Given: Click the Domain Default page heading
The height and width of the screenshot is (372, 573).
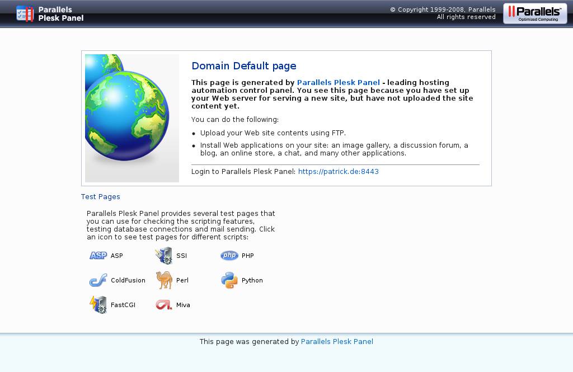Looking at the screenshot, I should click(x=244, y=66).
